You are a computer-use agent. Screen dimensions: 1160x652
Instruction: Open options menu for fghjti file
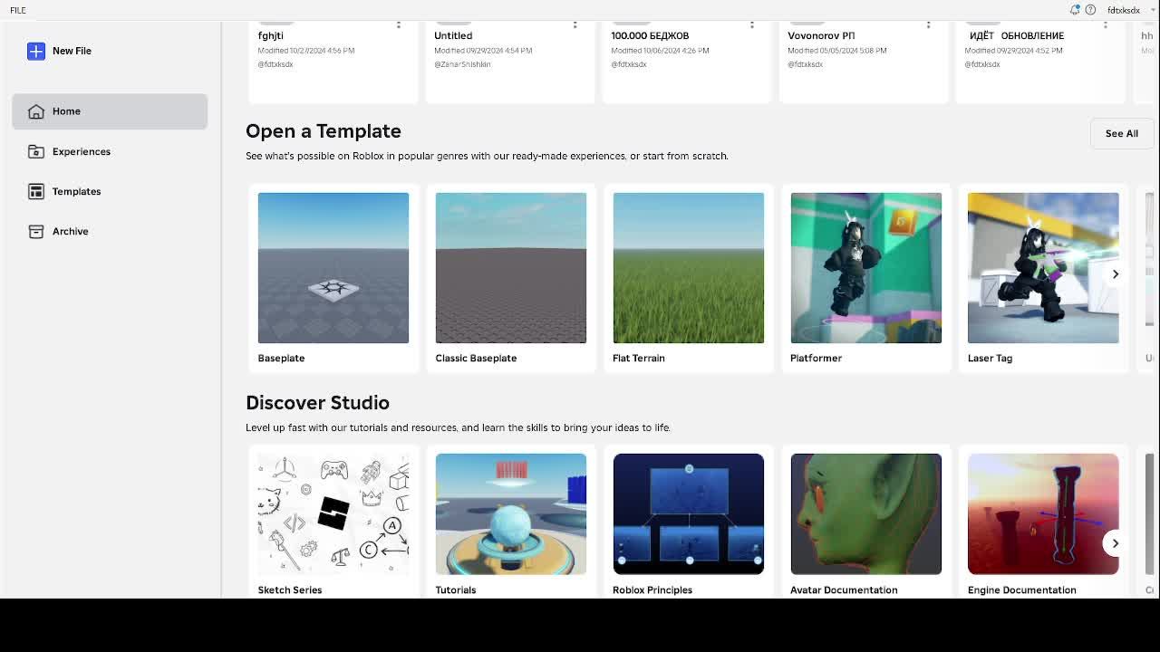(399, 25)
